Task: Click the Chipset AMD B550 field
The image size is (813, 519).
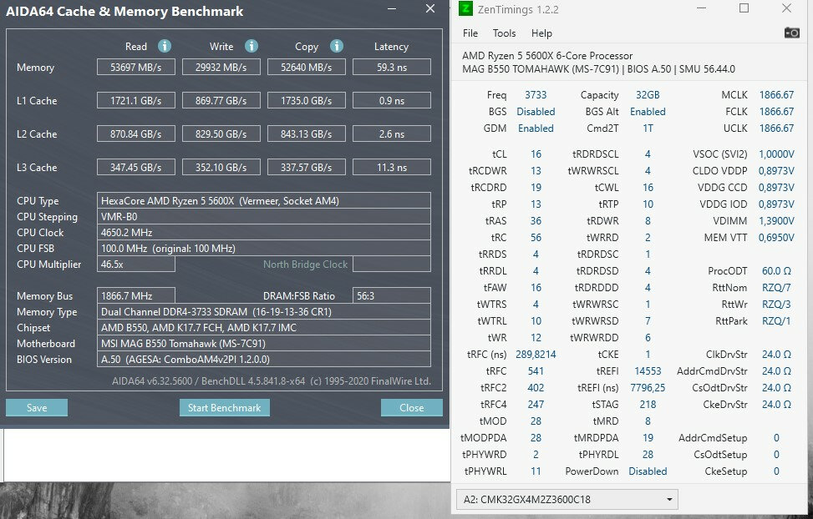Action: [x=263, y=327]
